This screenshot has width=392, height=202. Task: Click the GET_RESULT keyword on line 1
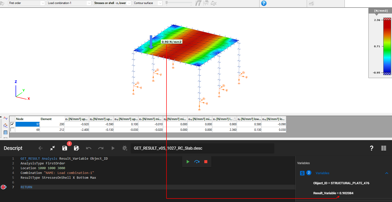tap(30, 158)
